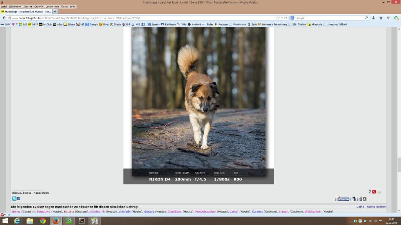Launch Chrome from the taskbar
The height and width of the screenshot is (225, 401).
[43, 221]
